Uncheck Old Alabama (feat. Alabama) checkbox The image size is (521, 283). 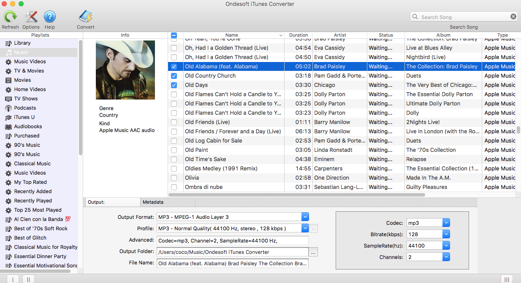pos(174,67)
